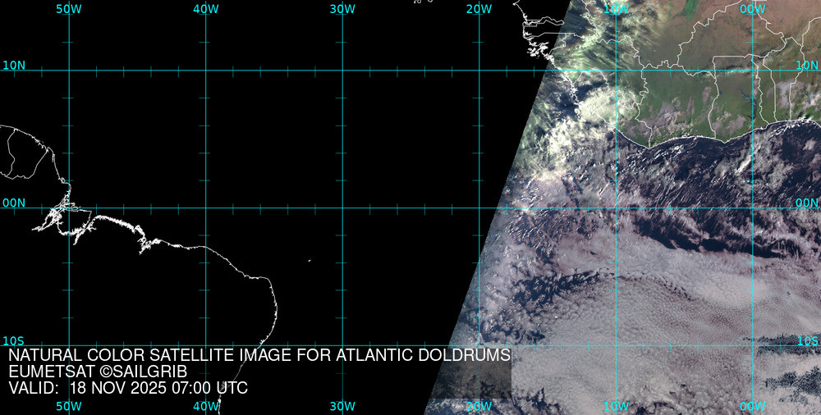The width and height of the screenshot is (821, 415).
Task: Click the 20W longitude label at top edge
Action: click(479, 9)
